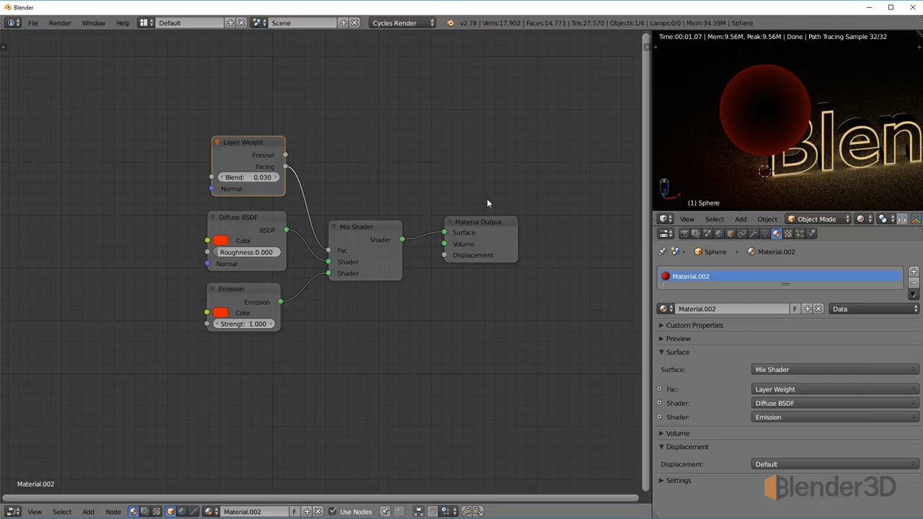Click the Emission color swatch
Image resolution: width=923 pixels, height=519 pixels.
(221, 313)
